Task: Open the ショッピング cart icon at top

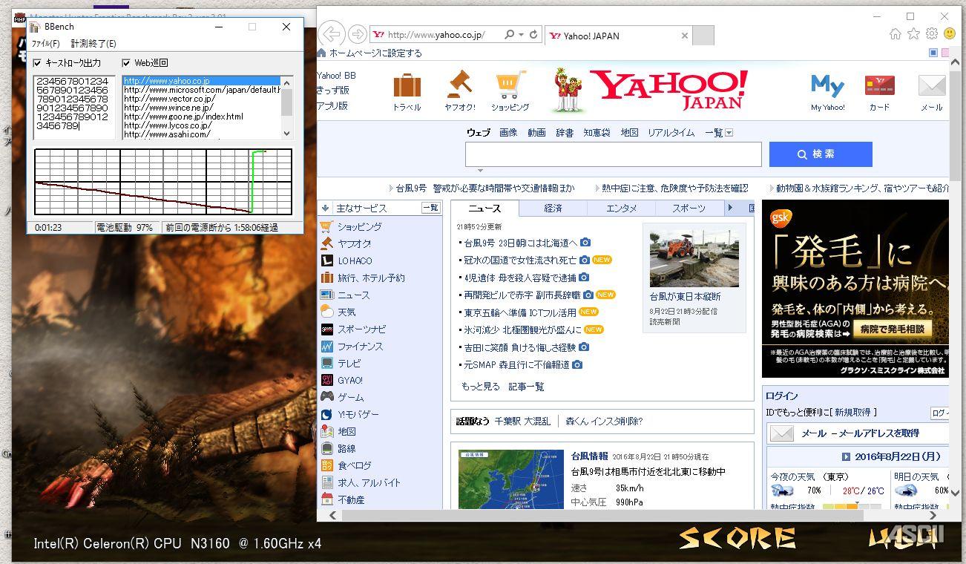Action: click(510, 85)
